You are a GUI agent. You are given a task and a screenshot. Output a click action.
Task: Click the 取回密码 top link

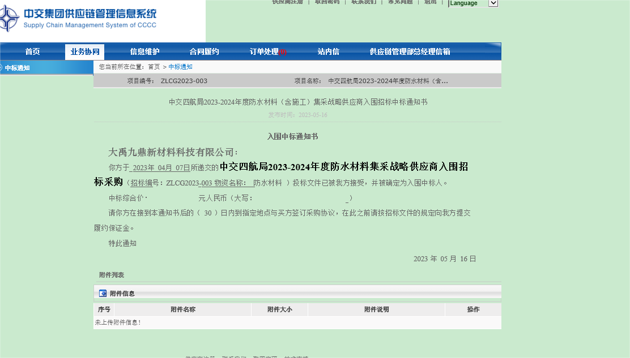(x=327, y=2)
